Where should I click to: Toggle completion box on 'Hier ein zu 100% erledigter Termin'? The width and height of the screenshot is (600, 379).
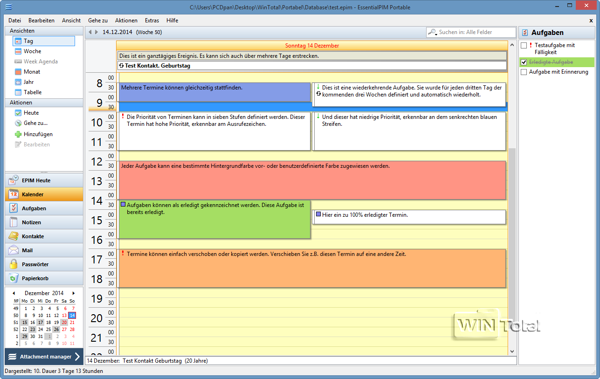click(x=318, y=214)
